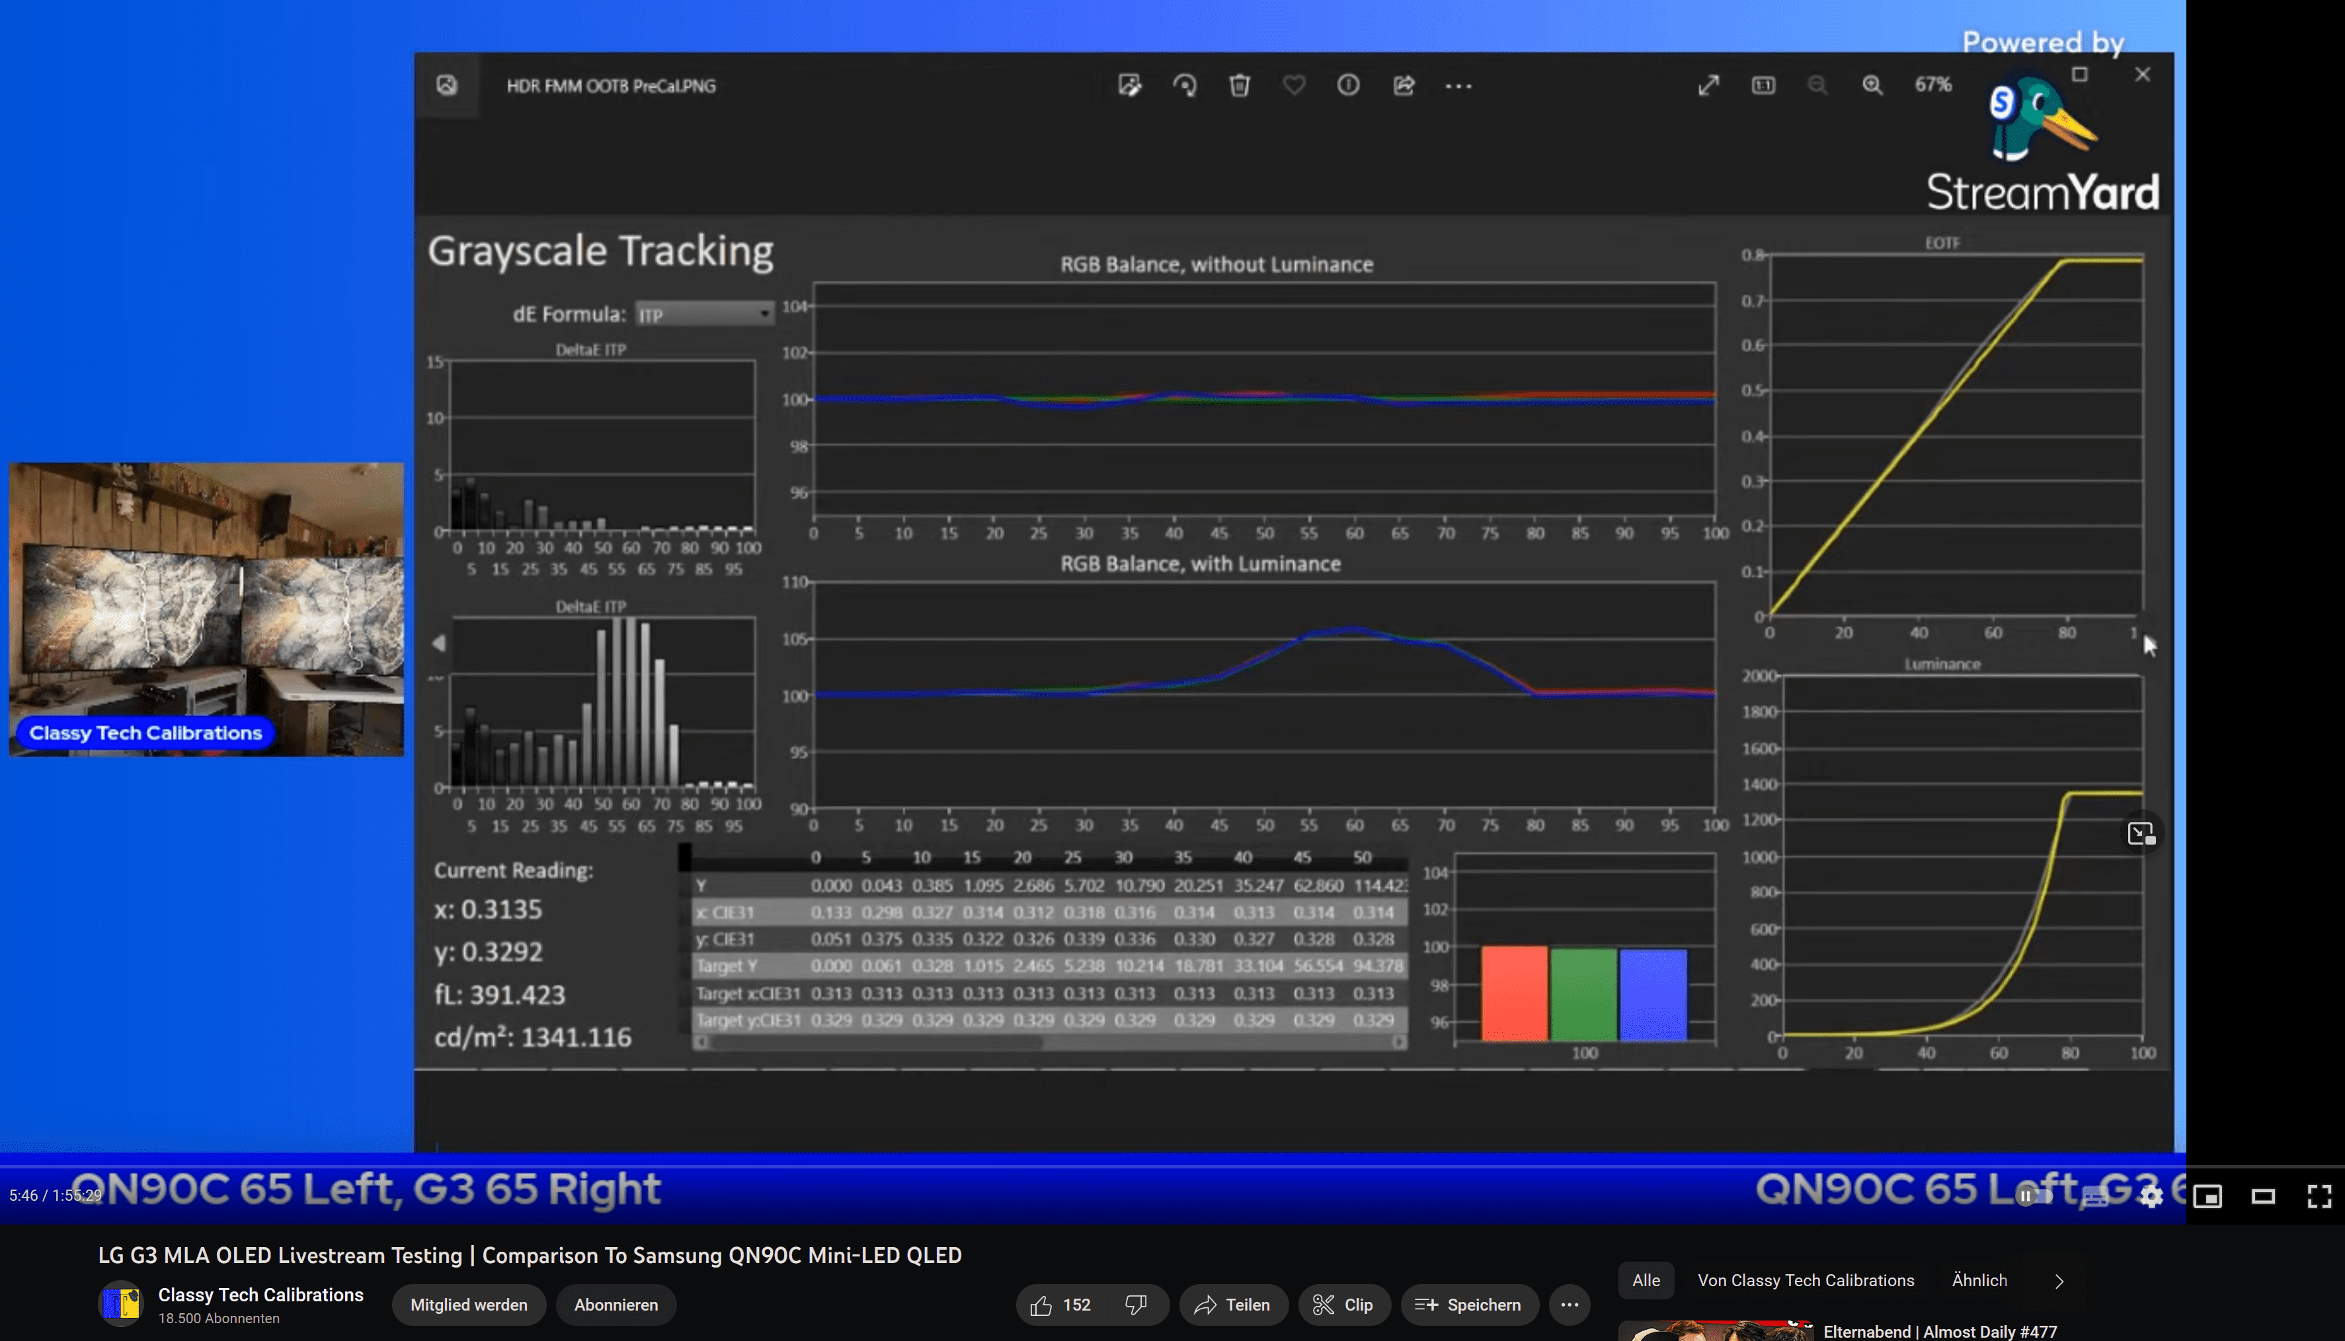The width and height of the screenshot is (2345, 1341).
Task: Enable miniplayer mode
Action: 2207,1196
